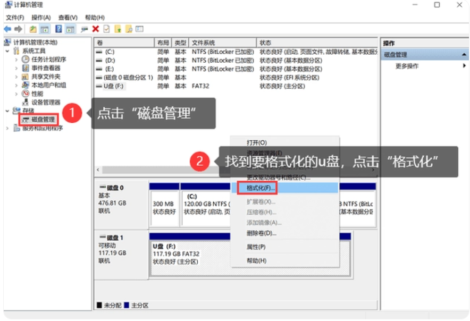Open the 更多操作 submenu arrow
This screenshot has width=470, height=321.
464,66
